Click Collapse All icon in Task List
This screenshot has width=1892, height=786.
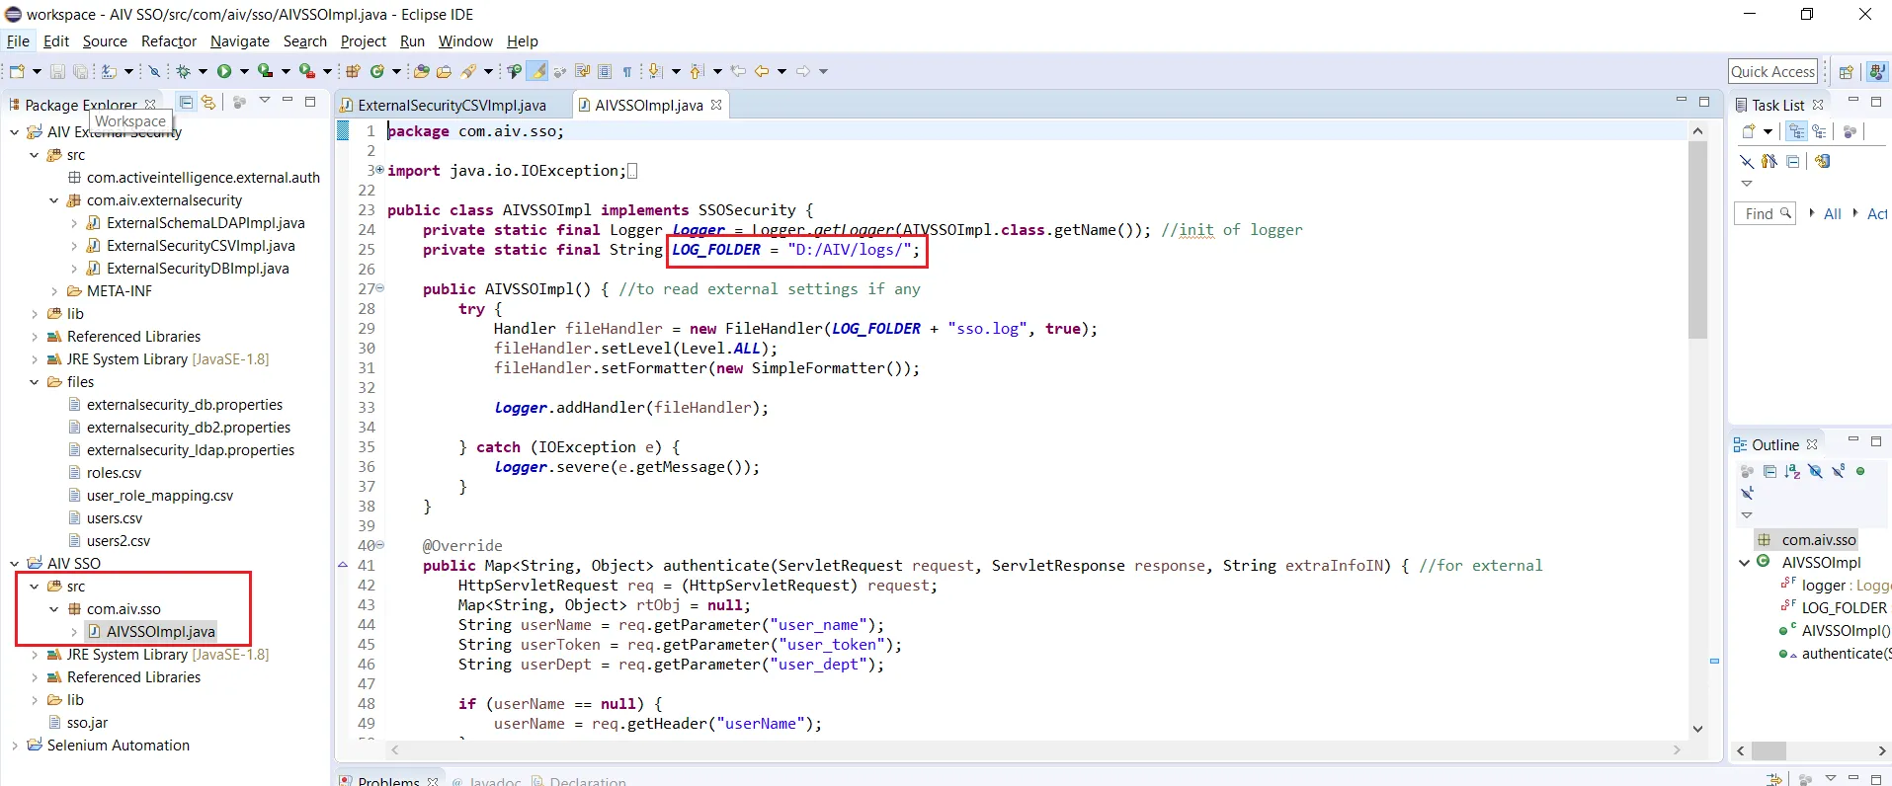(x=1793, y=161)
